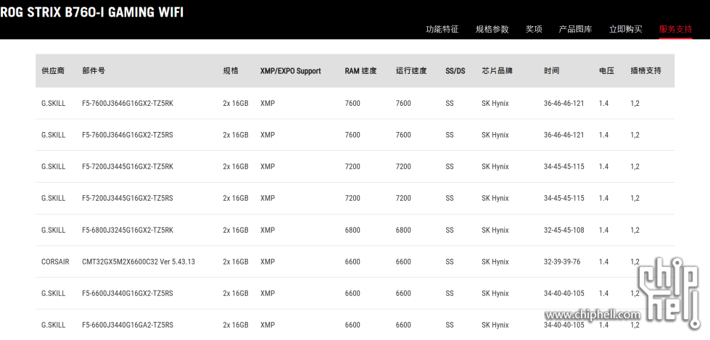Click RAM 速度 7200 in the F5-7200J3445G16GX2-TZ5RK row
710x340 pixels.
[352, 167]
